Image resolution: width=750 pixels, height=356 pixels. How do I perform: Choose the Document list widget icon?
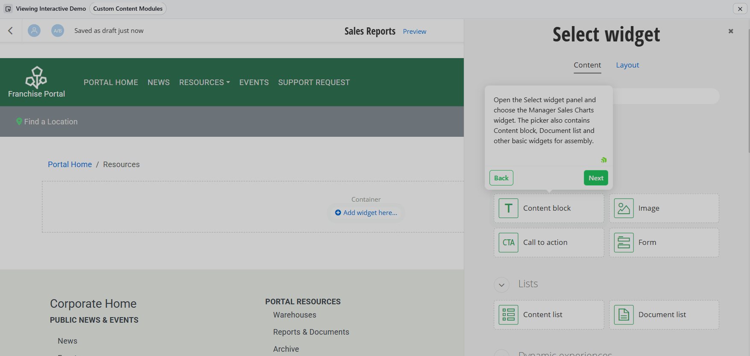[x=624, y=315]
